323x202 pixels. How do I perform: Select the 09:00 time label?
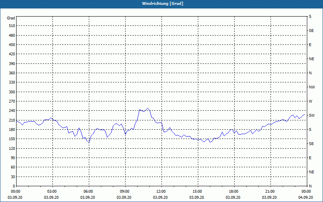(x=125, y=191)
